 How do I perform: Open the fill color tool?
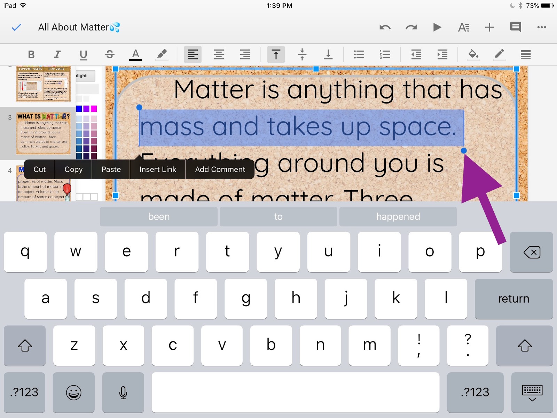coord(473,54)
